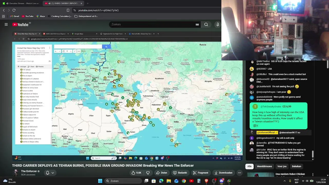Screen dimensions: 329x185
Task: Open The Enforcer channel avatar
Action: pos(16,173)
